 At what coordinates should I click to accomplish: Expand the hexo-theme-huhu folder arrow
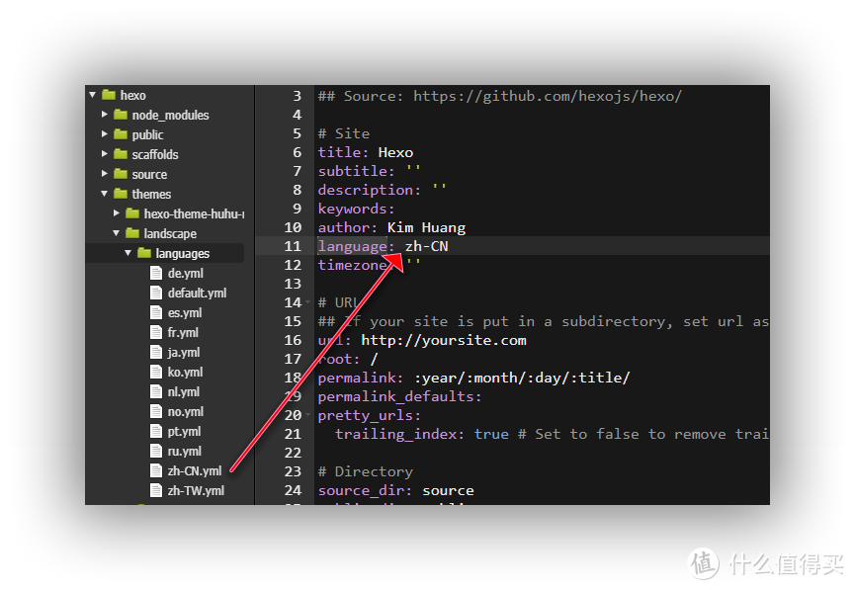pyautogui.click(x=117, y=213)
